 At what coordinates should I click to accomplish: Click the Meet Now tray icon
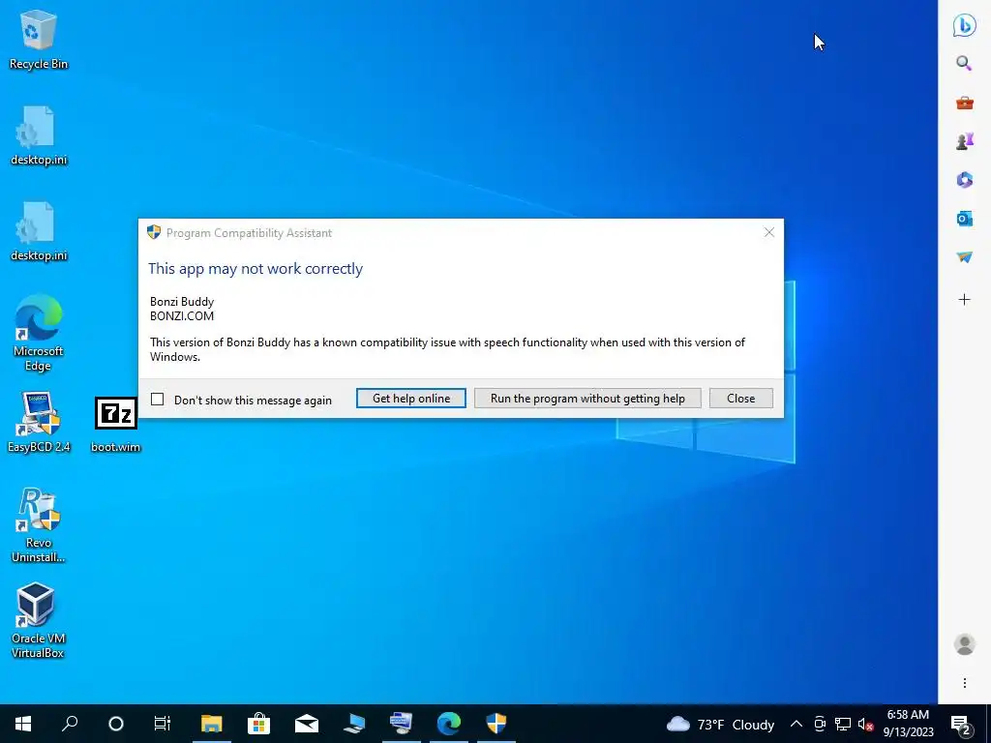pyautogui.click(x=820, y=724)
